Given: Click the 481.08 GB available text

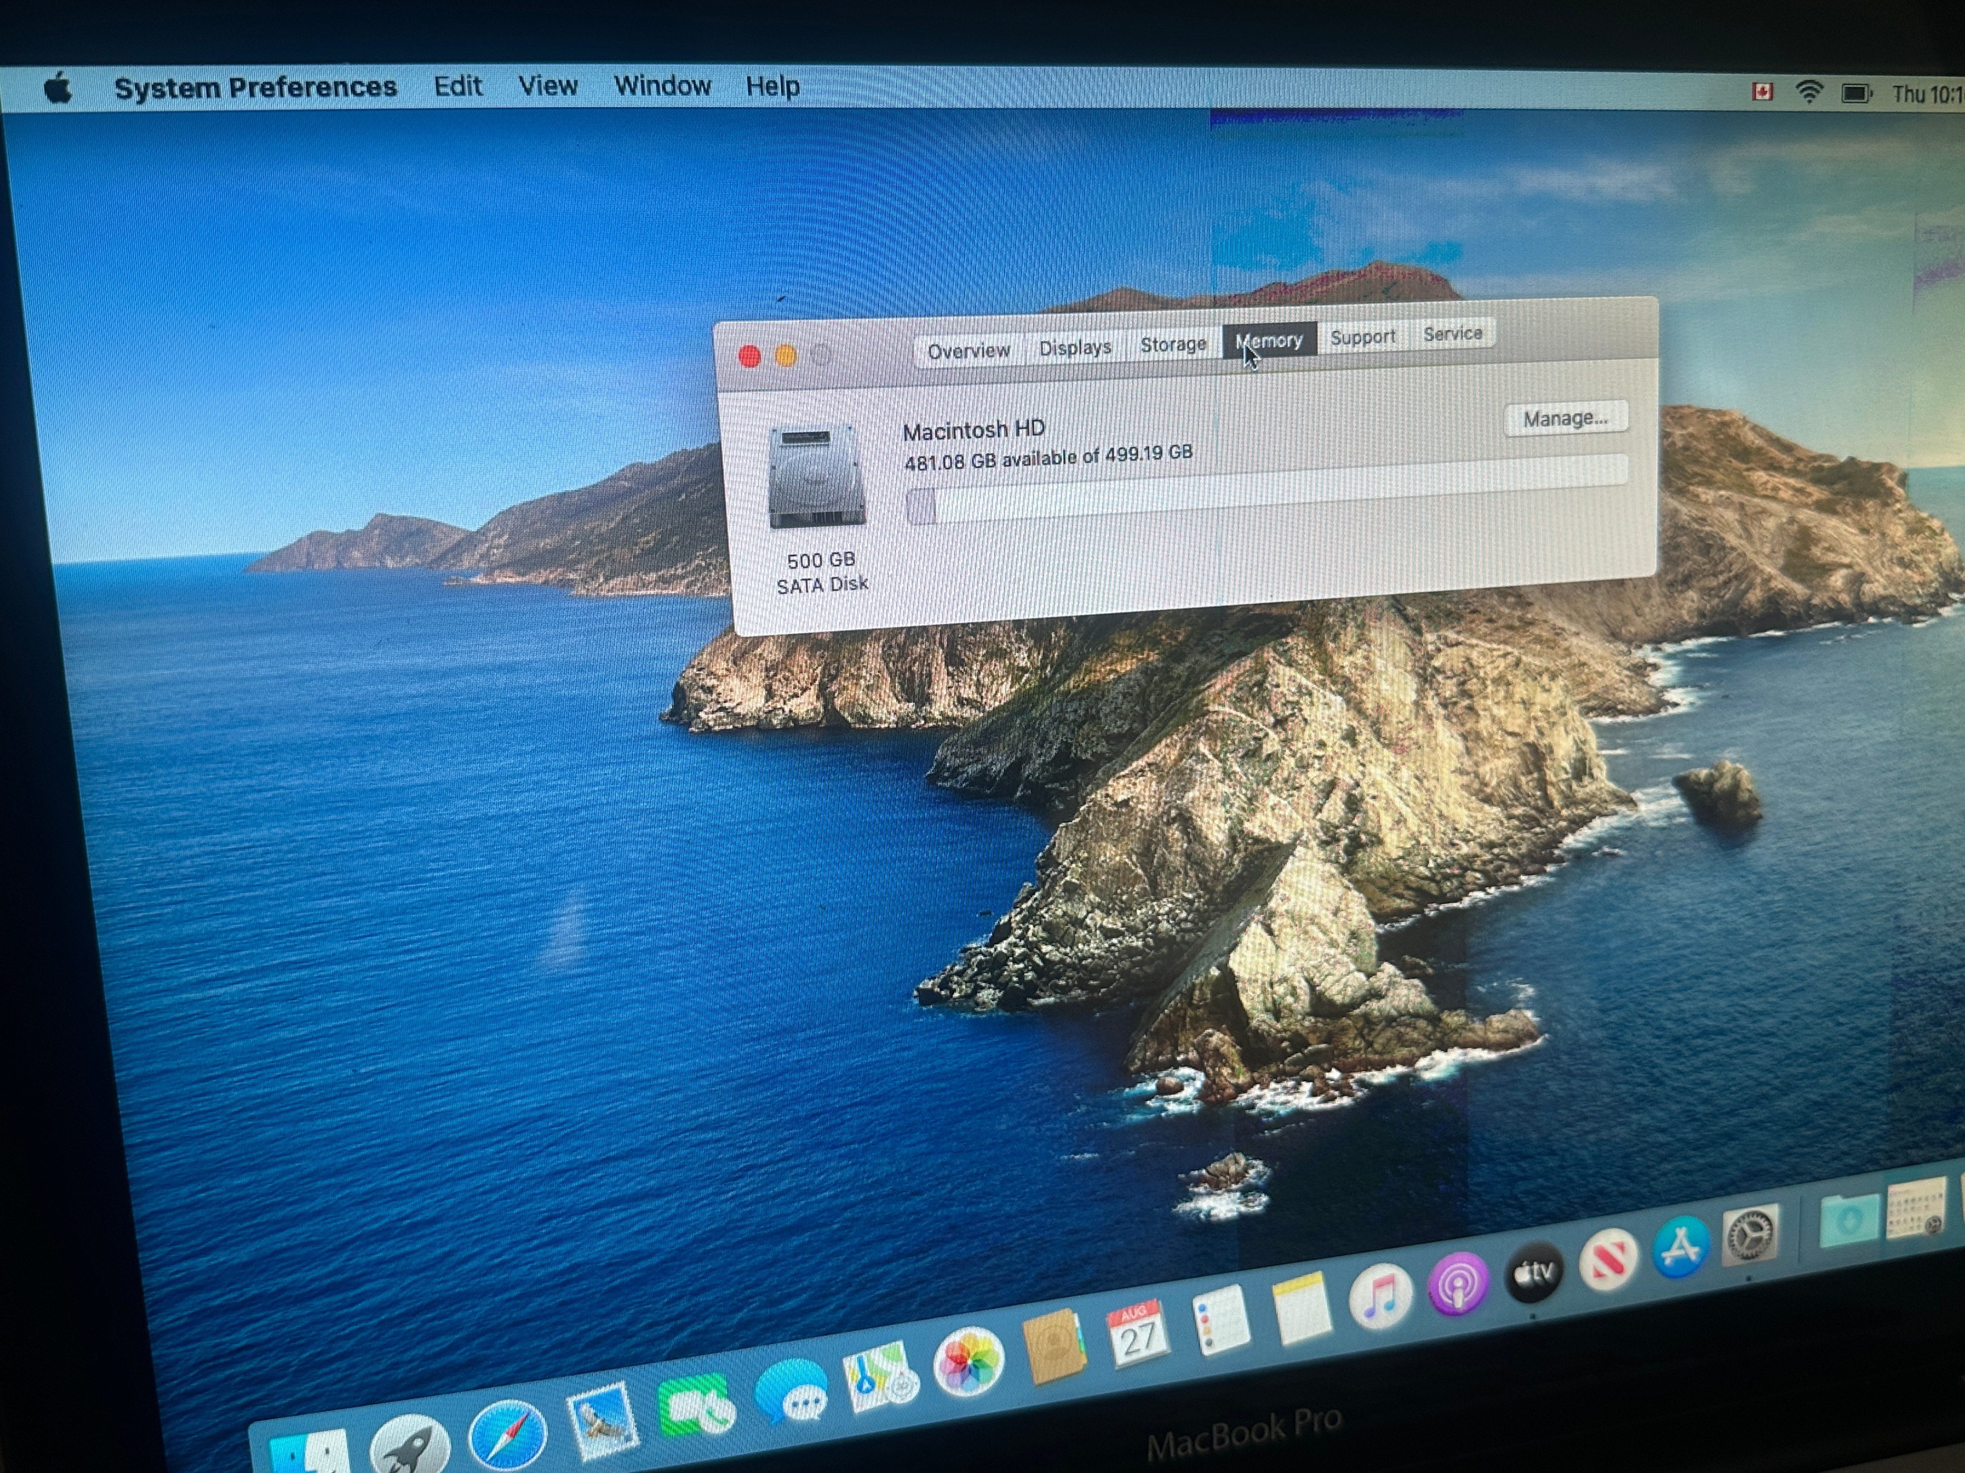Looking at the screenshot, I should coord(1048,457).
